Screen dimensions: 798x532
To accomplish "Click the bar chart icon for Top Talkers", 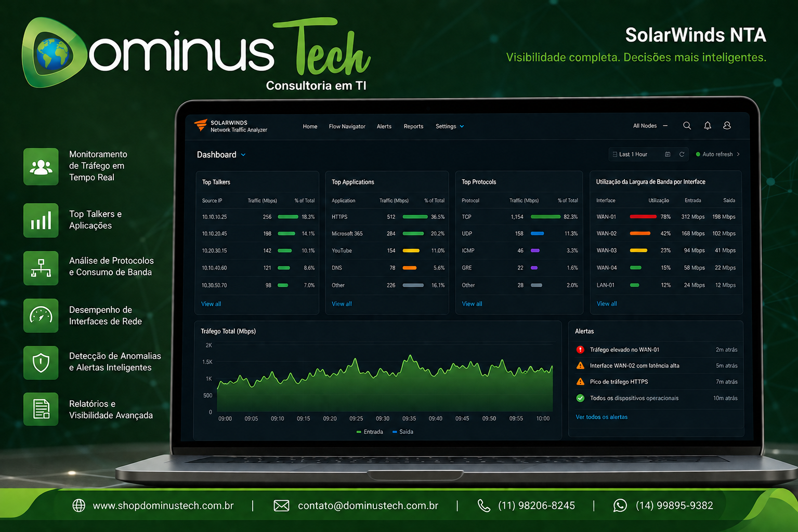I will (x=41, y=220).
